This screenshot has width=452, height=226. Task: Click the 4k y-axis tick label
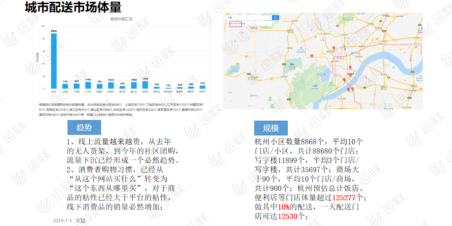(44, 64)
